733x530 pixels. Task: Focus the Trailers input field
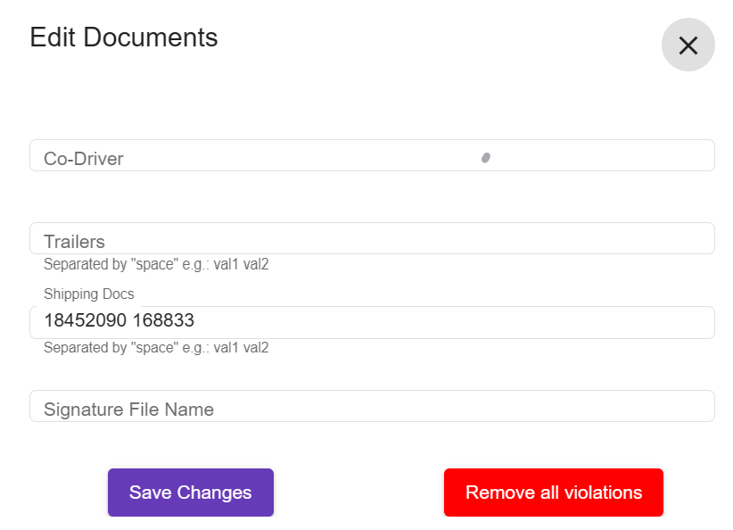[372, 238]
